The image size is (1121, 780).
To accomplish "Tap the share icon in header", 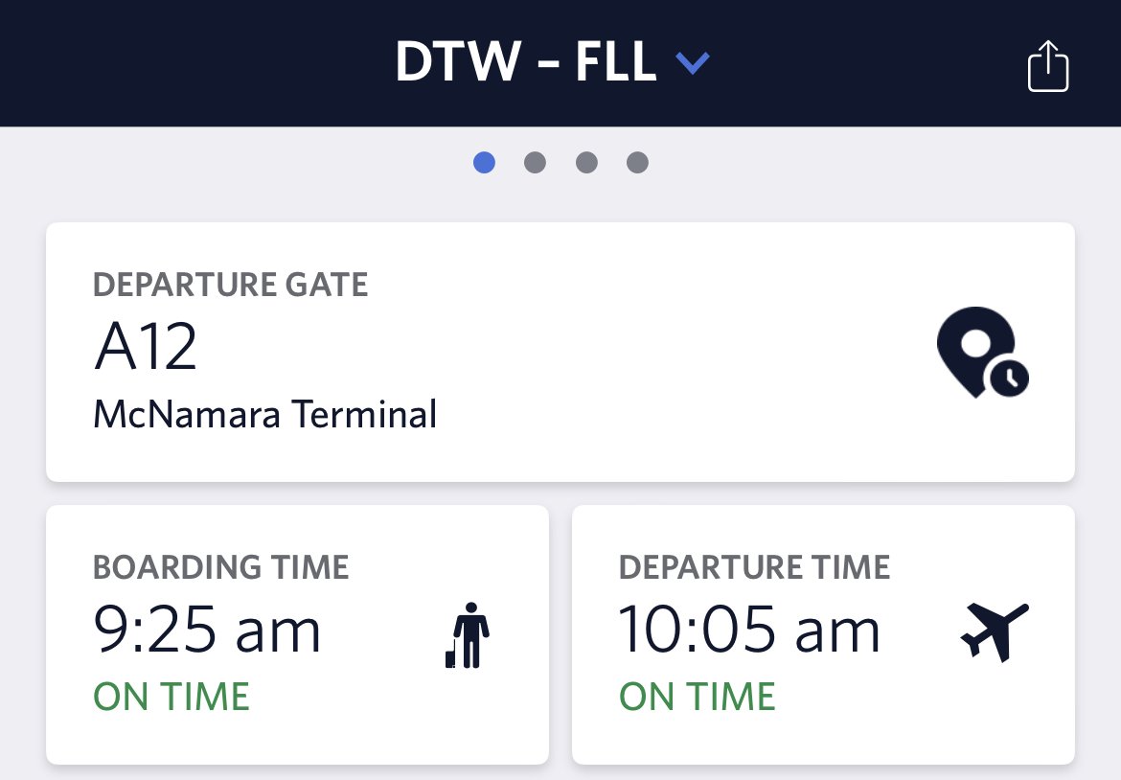I will 1048,66.
